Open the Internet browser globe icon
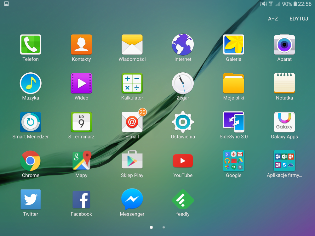 [x=183, y=45]
